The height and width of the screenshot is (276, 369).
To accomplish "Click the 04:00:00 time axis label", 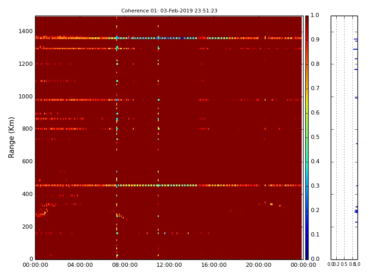I will [80, 265].
